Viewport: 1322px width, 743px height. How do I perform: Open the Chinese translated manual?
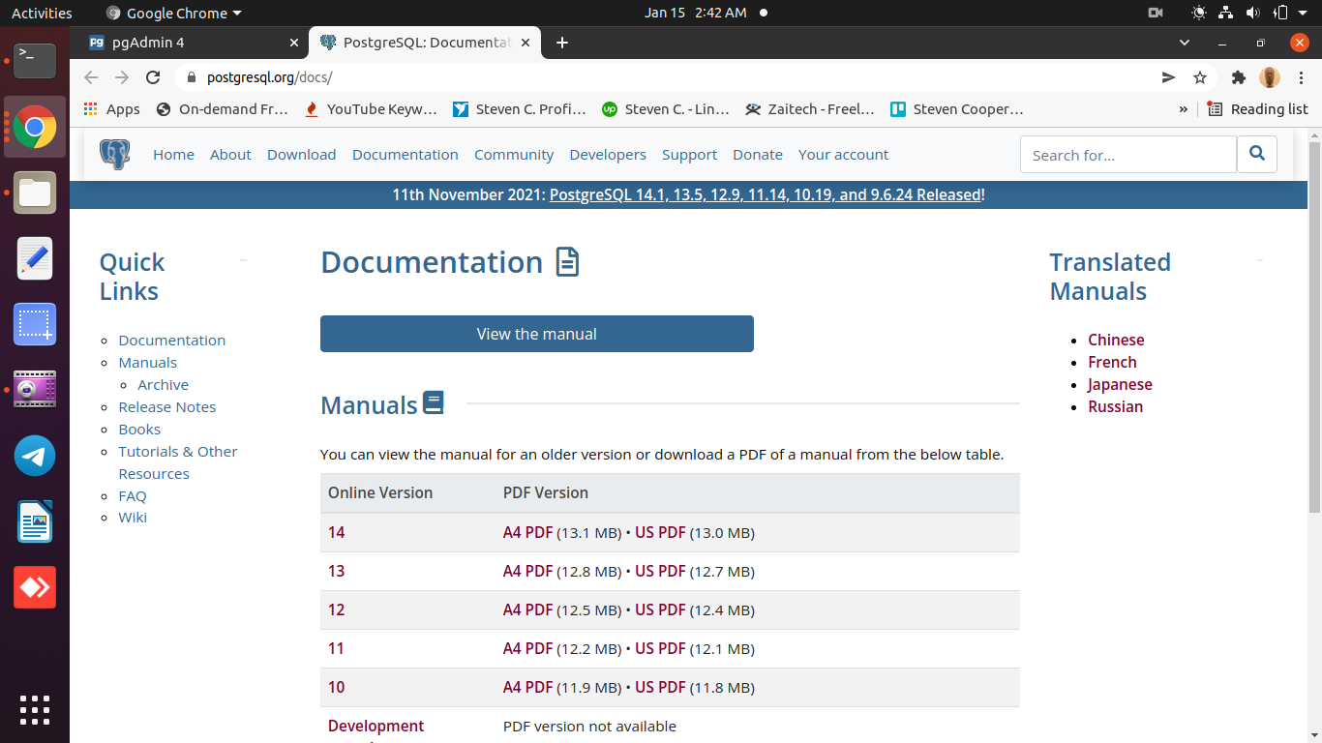1116,340
